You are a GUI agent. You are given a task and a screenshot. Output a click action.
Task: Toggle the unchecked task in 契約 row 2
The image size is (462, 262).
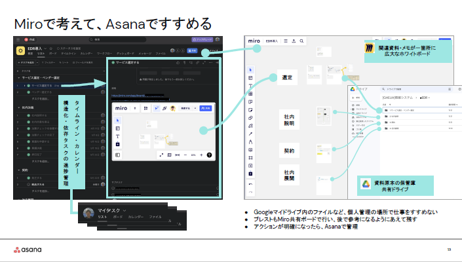(29, 184)
